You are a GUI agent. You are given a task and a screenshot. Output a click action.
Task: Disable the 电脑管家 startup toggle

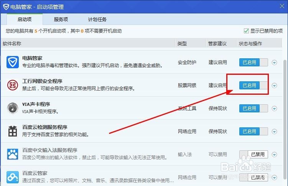pos(253,63)
